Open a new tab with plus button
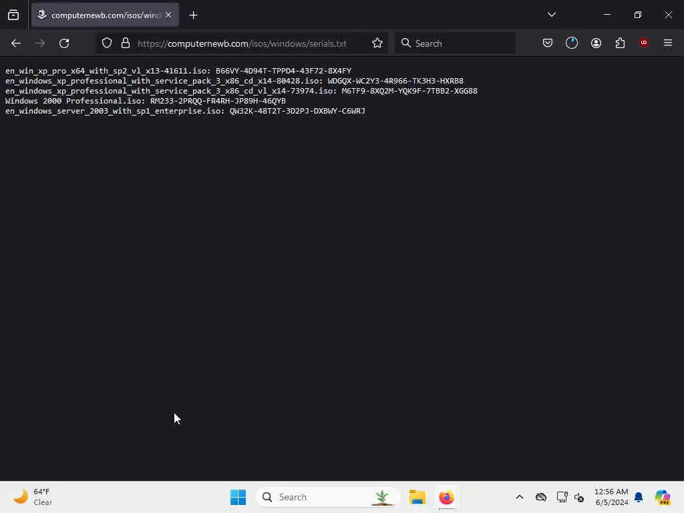 coord(193,15)
